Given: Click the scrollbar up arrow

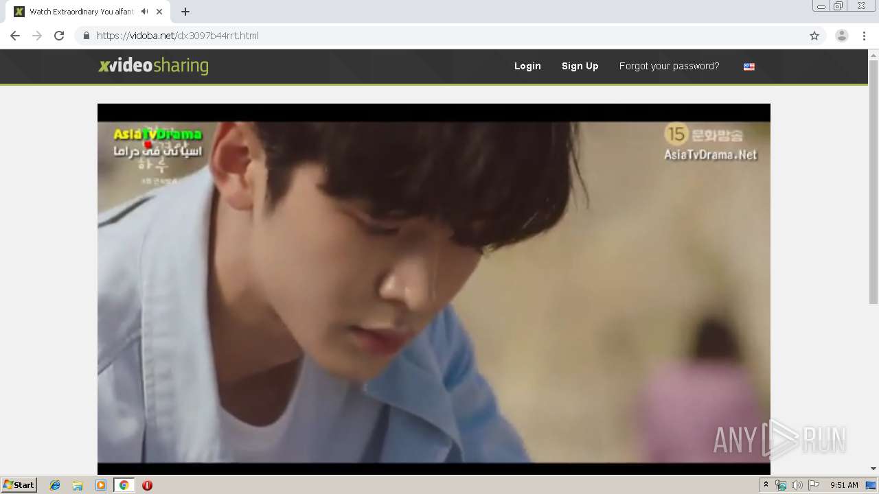Looking at the screenshot, I should pos(874,54).
